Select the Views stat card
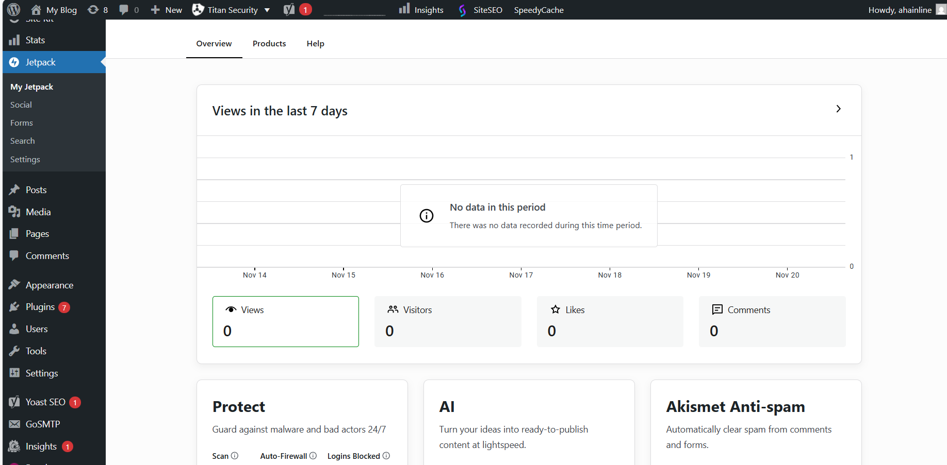 point(285,321)
